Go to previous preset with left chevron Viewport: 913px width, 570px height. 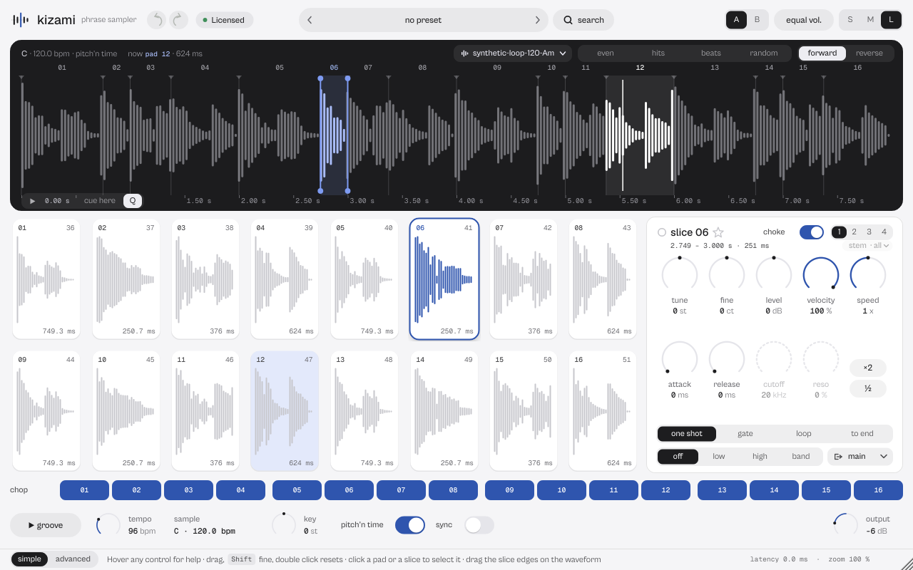coord(310,20)
